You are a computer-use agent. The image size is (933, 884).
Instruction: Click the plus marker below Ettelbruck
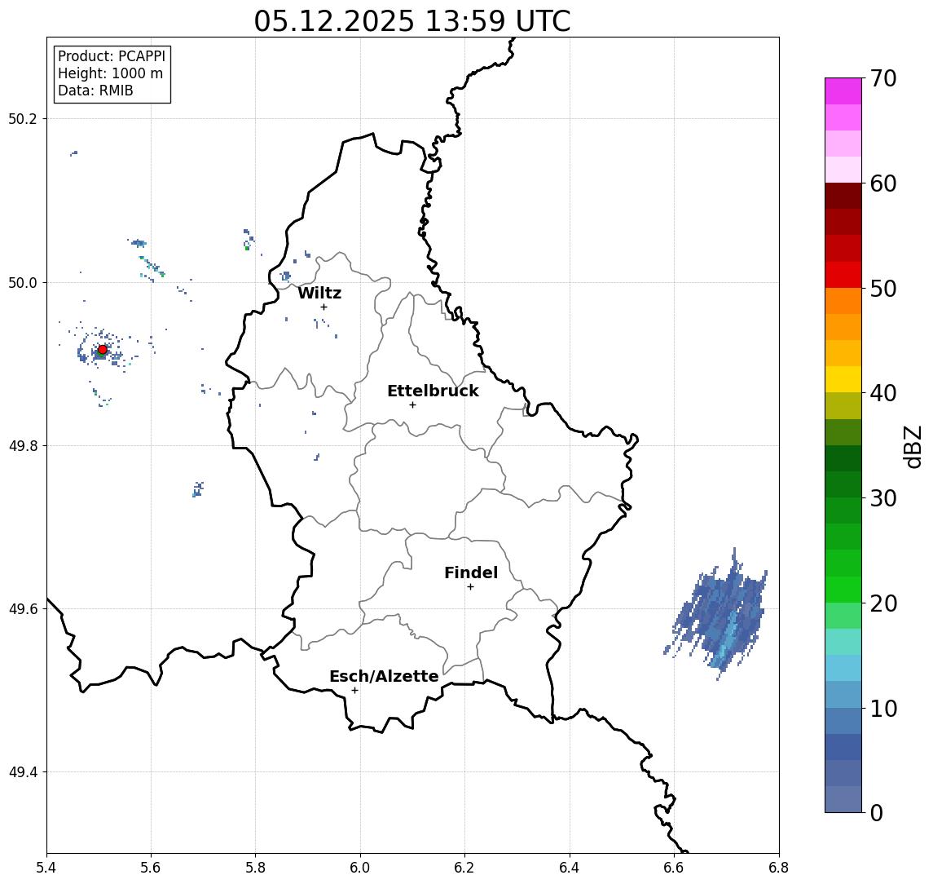412,405
